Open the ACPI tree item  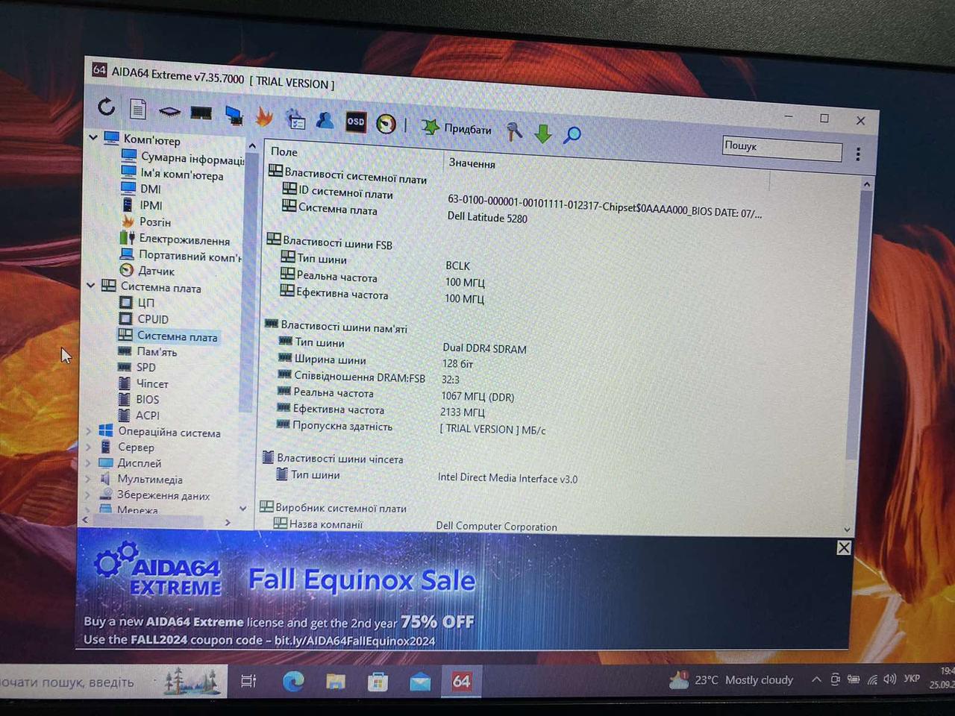(x=139, y=415)
